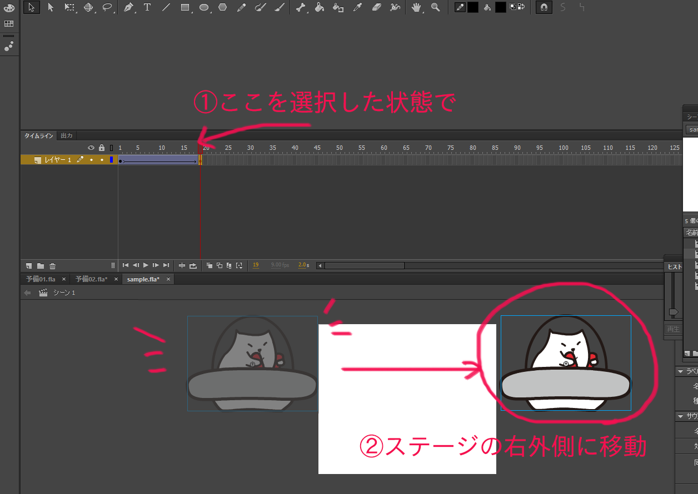Select the Eyedropper tool

pyautogui.click(x=357, y=7)
